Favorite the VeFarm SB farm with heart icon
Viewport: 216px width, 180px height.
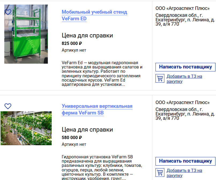[8, 106]
